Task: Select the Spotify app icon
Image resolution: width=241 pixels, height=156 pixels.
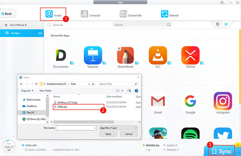Action: 190,133
